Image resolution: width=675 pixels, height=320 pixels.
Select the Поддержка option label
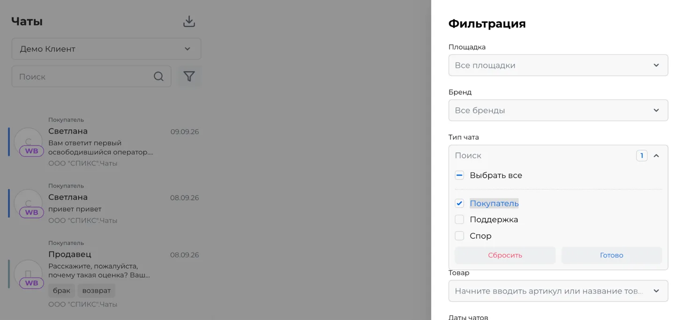(x=494, y=219)
